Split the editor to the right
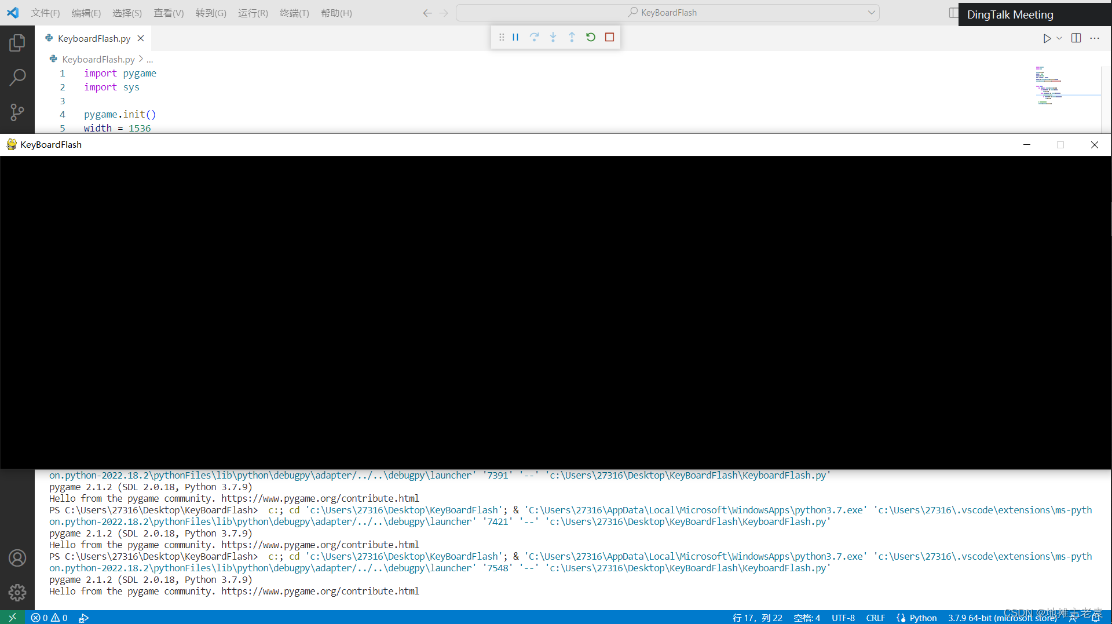 point(1076,38)
